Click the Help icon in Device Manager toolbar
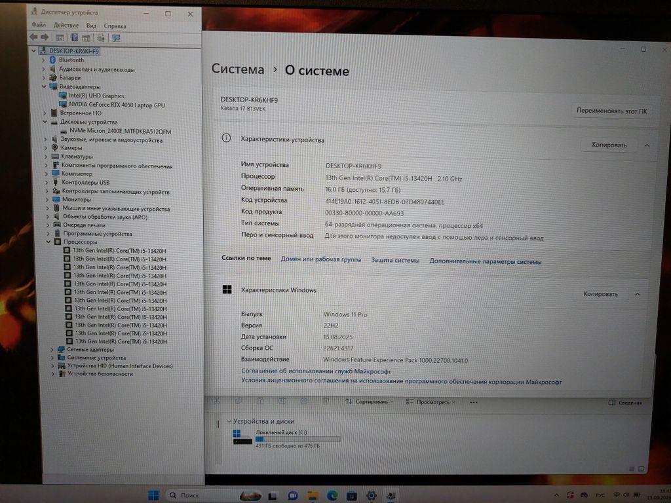671x503 pixels. coord(75,37)
